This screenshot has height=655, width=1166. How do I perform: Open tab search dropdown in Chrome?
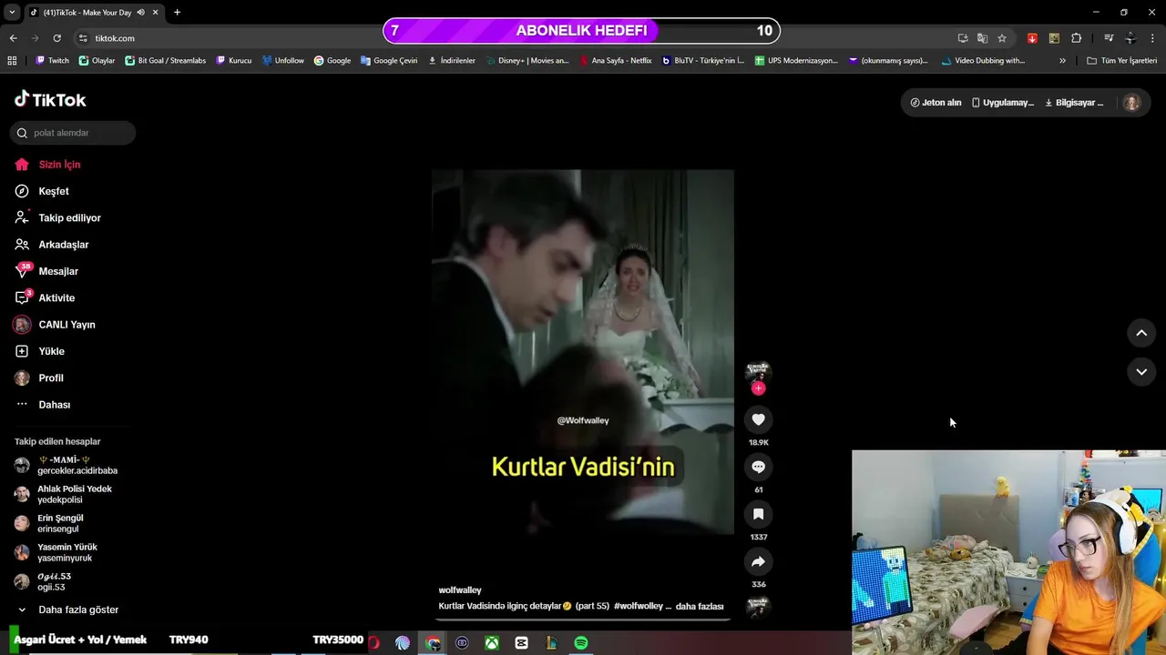click(12, 13)
